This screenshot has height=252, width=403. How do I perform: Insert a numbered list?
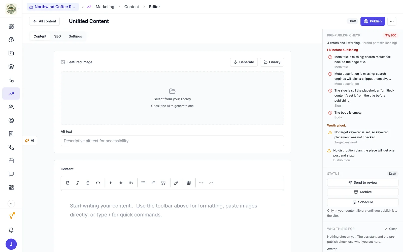pos(153,183)
